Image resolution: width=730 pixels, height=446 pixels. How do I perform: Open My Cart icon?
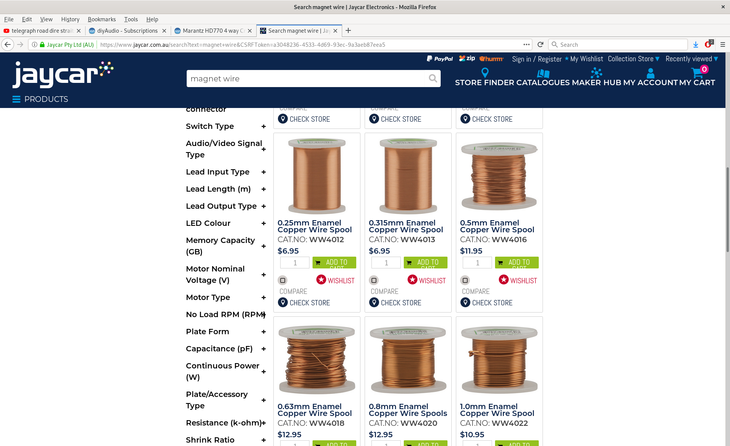697,73
